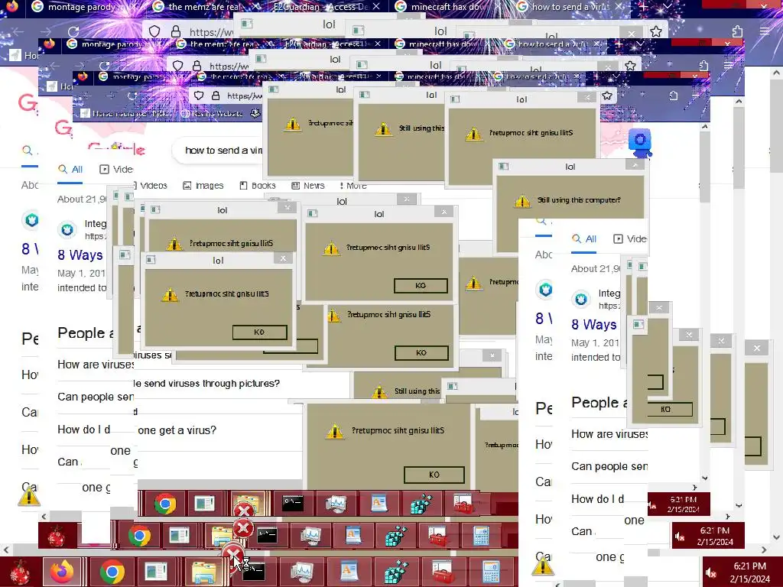The width and height of the screenshot is (783, 587).
Task: Click the down arrow of the outermost vertical scrollbar
Action: (777, 537)
